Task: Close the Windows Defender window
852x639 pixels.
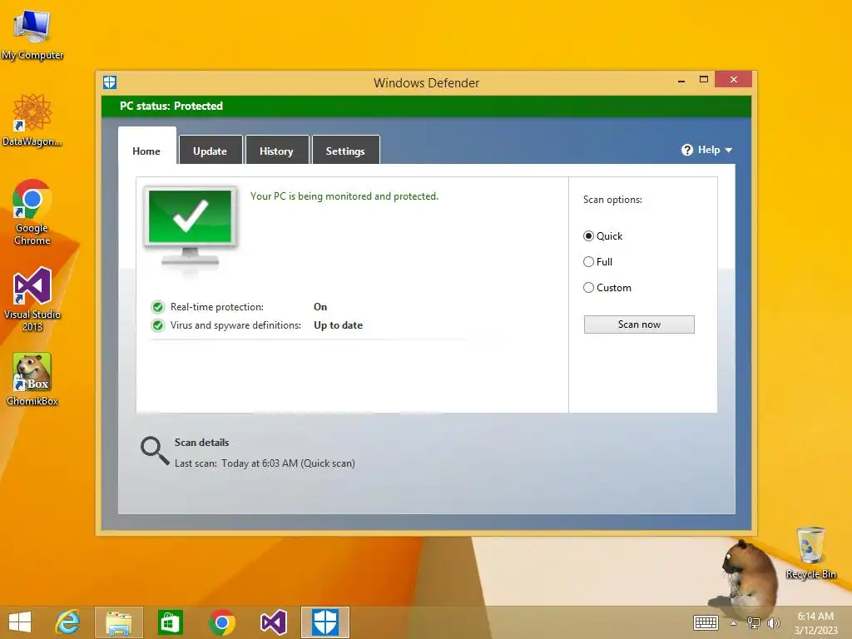Action: click(x=734, y=79)
